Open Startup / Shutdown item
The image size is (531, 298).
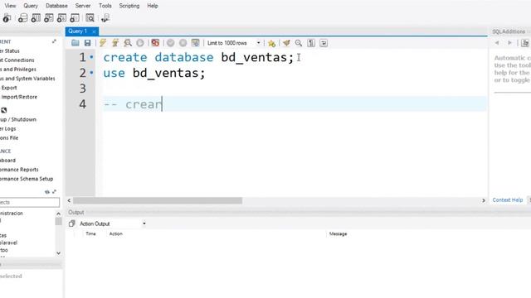click(18, 119)
